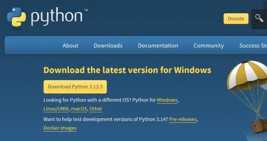Open the About navigation menu

click(x=70, y=46)
